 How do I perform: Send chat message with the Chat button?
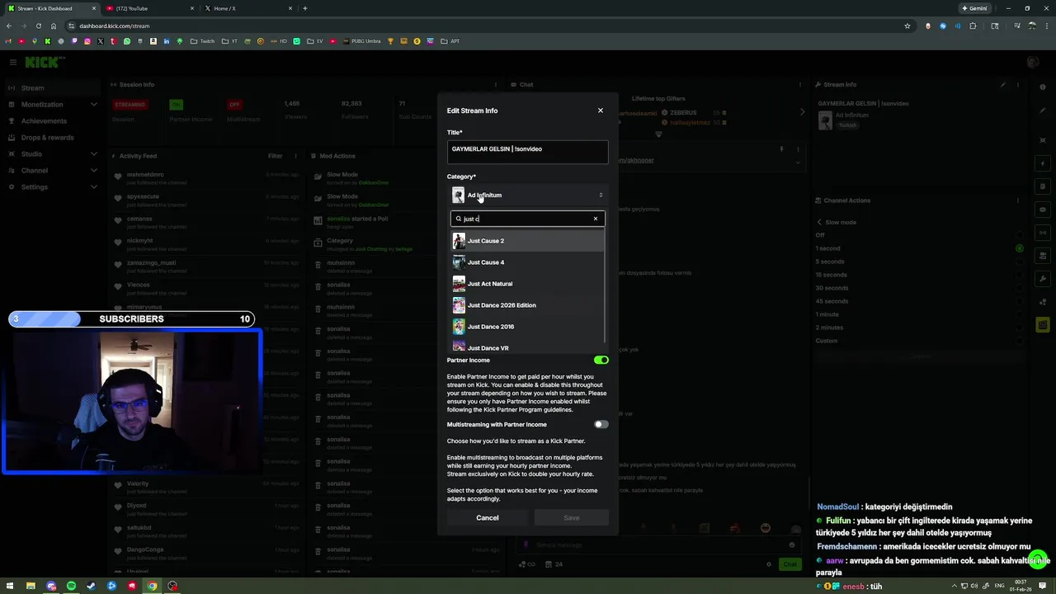790,564
